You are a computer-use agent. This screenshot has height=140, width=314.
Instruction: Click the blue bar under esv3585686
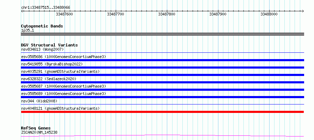(162, 60)
